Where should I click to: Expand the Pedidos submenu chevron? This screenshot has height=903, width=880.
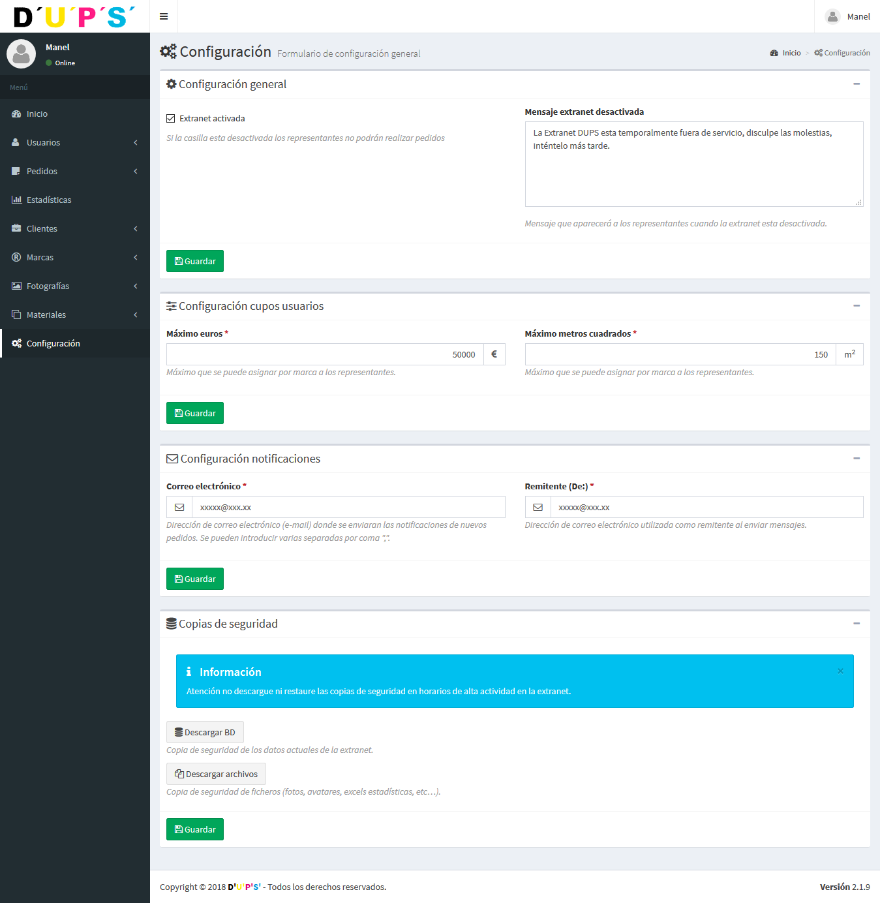tap(136, 171)
